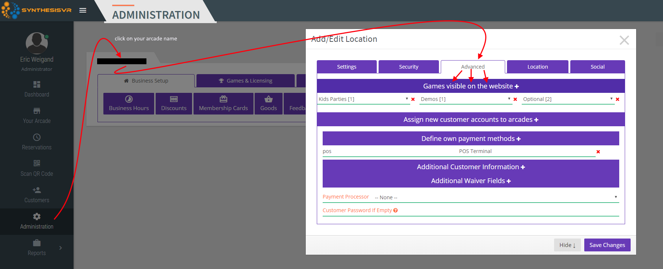Switch to the Business Setup tab
Viewport: 663px width, 269px height.
(146, 81)
